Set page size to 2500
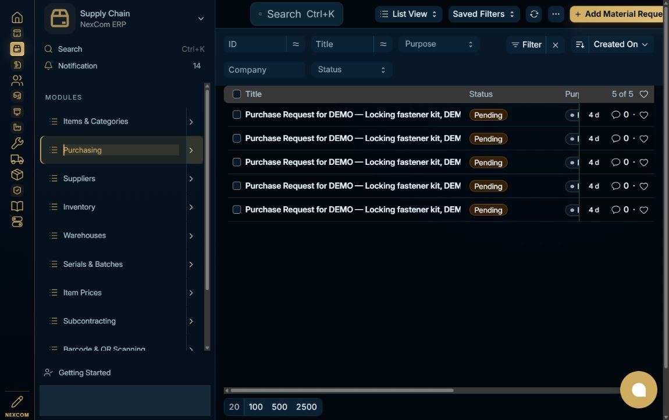 [307, 407]
